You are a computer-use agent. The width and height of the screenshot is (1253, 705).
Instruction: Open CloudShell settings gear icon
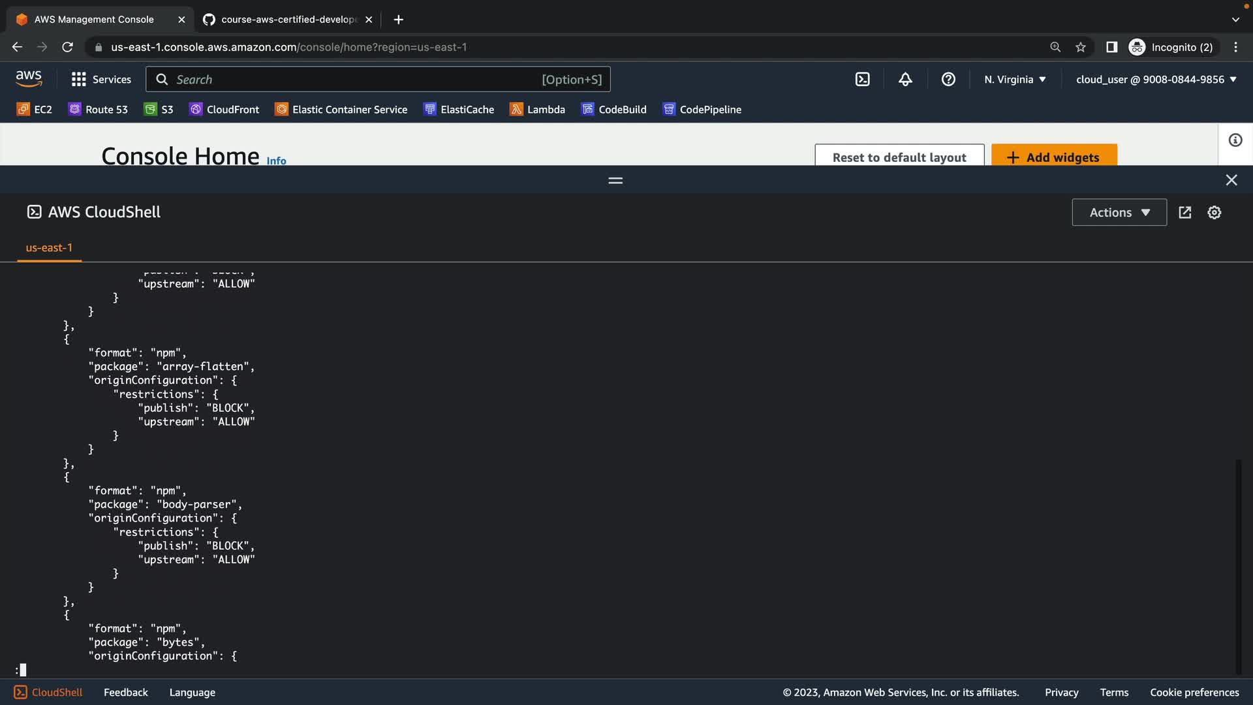click(1214, 213)
